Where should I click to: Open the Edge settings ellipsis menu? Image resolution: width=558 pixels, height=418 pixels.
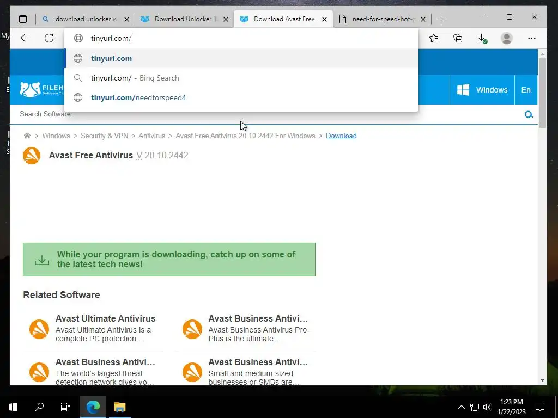pyautogui.click(x=532, y=38)
